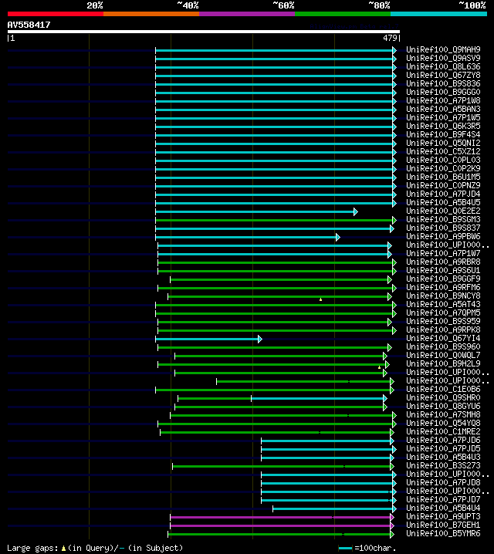Click the yellow gap marker on B9NCY8
Viewport: 494px width, 554px height.
click(321, 299)
